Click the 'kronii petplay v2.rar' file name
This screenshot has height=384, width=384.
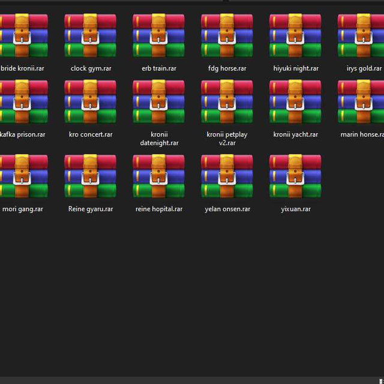227,139
